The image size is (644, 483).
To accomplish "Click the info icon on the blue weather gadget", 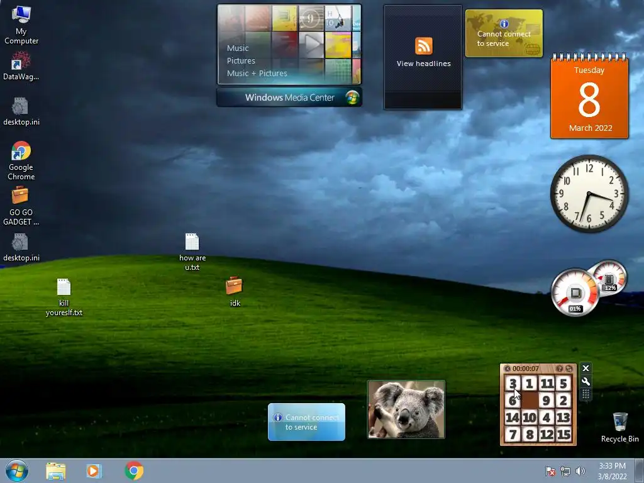I will 278,418.
